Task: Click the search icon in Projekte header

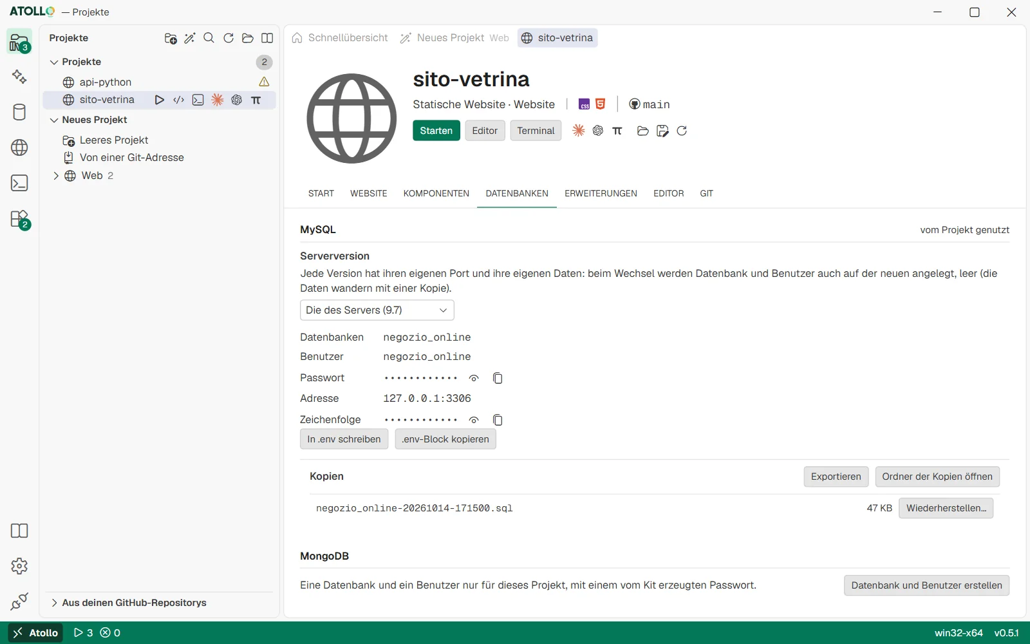Action: pyautogui.click(x=209, y=38)
